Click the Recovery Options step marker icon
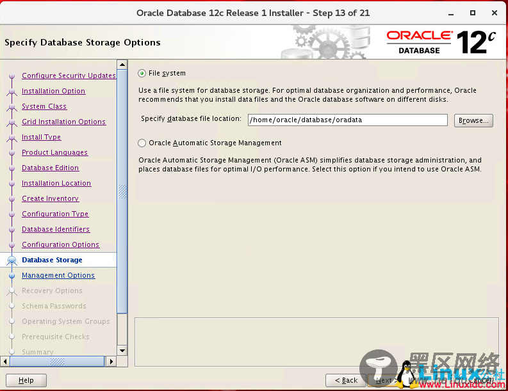Screen dimensions: 508x391 pyautogui.click(x=12, y=291)
